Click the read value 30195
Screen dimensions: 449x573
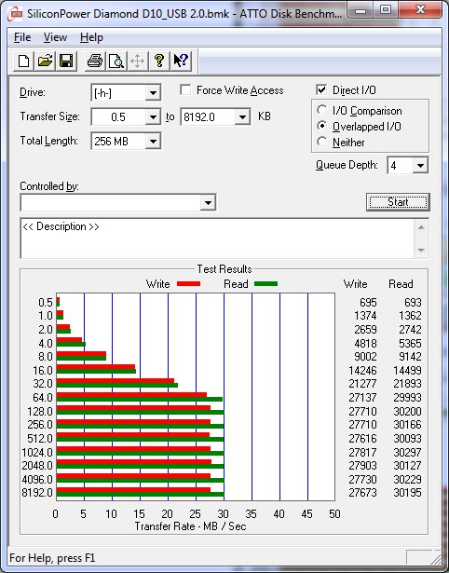point(407,493)
